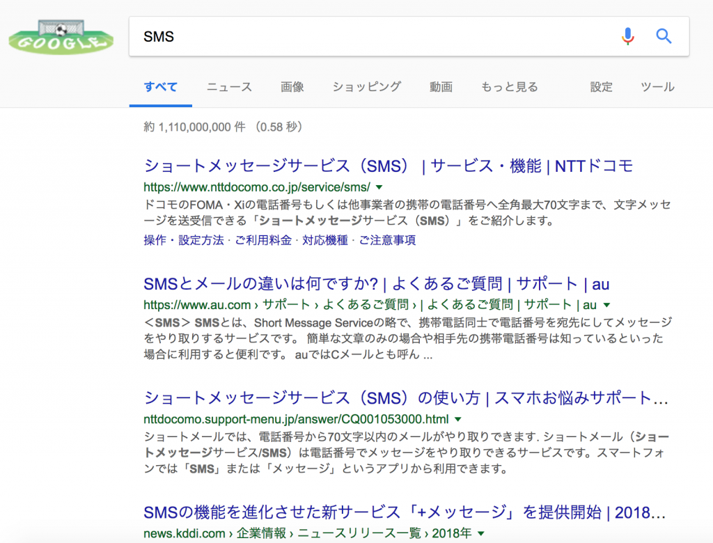
Task: Expand the もっと見る menu
Action: pyautogui.click(x=509, y=87)
